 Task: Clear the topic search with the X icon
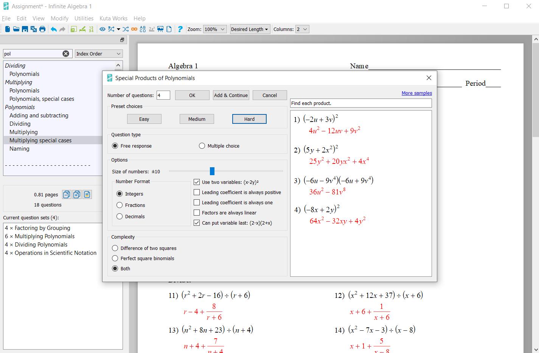click(66, 54)
